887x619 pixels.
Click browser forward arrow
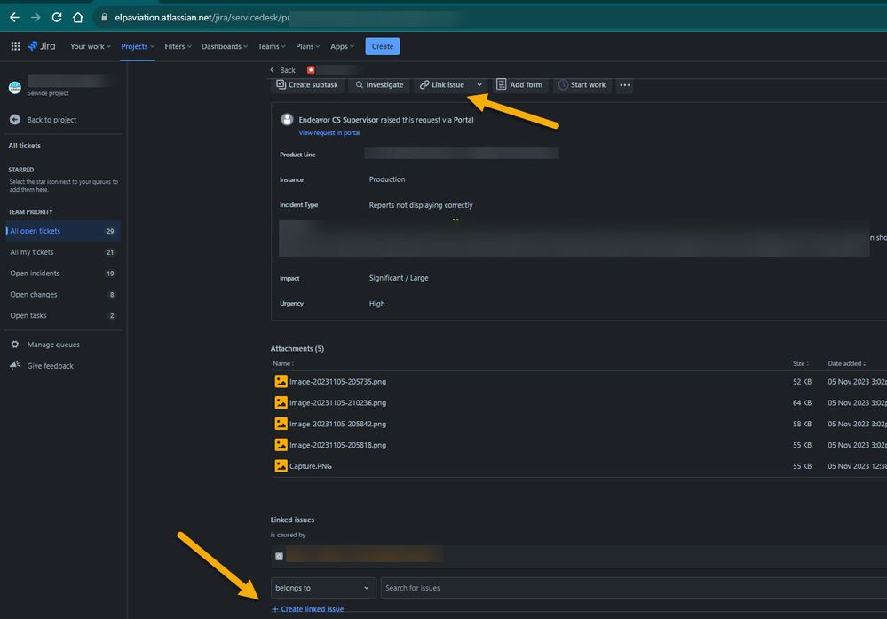[36, 18]
